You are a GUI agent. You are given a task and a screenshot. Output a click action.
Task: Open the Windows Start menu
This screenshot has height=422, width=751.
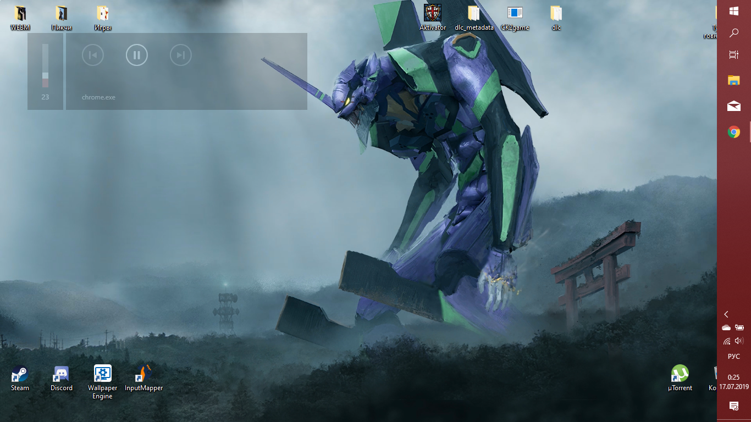click(x=734, y=11)
